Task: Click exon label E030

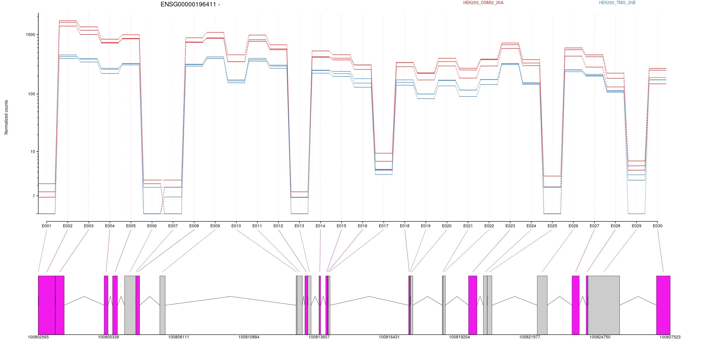Action: point(658,226)
